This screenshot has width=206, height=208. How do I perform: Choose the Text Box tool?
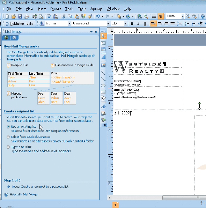point(103,43)
